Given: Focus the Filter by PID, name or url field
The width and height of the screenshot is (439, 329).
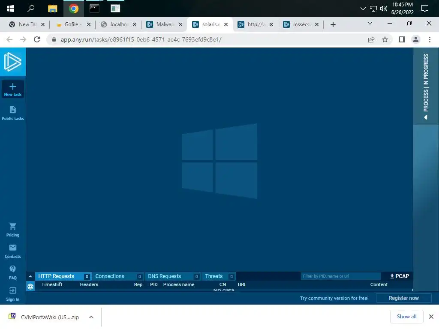Looking at the screenshot, I should coord(340,276).
